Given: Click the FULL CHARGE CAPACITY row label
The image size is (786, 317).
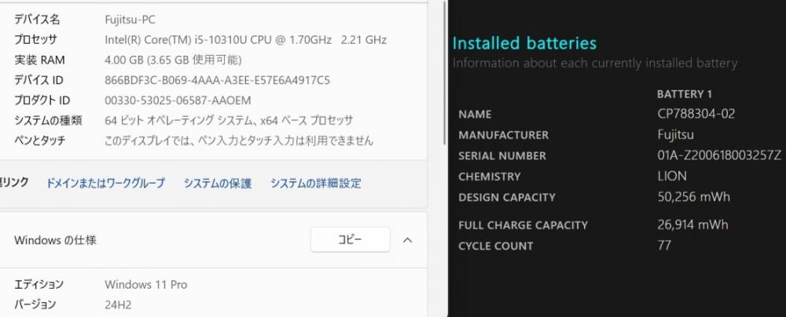Looking at the screenshot, I should click(x=523, y=225).
